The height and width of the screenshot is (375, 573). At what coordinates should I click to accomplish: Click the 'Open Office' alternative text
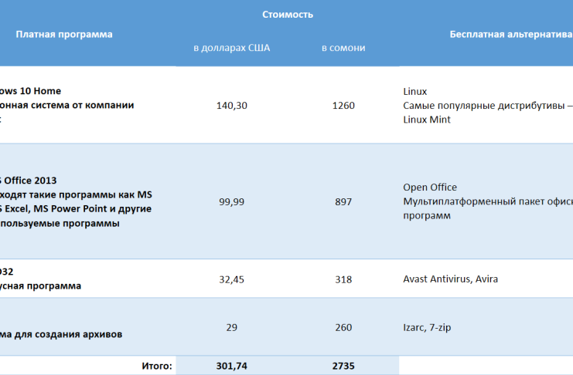[x=430, y=187]
